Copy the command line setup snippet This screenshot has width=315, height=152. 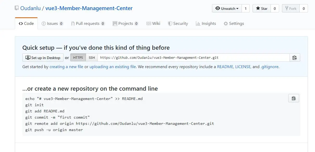pos(293,98)
